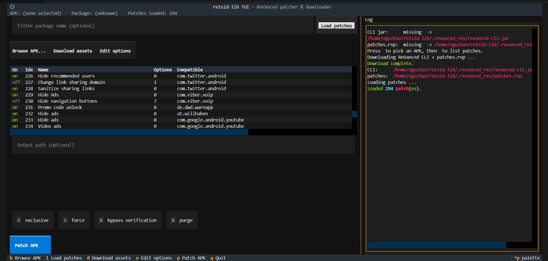
Task: Click the Download assets button
Action: [x=73, y=51]
